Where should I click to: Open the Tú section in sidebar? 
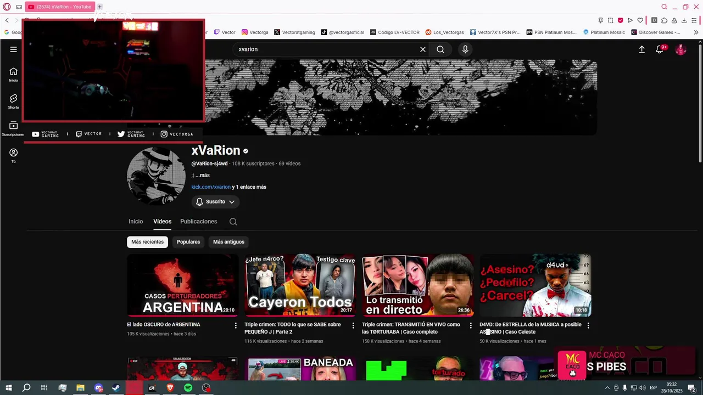coord(13,156)
